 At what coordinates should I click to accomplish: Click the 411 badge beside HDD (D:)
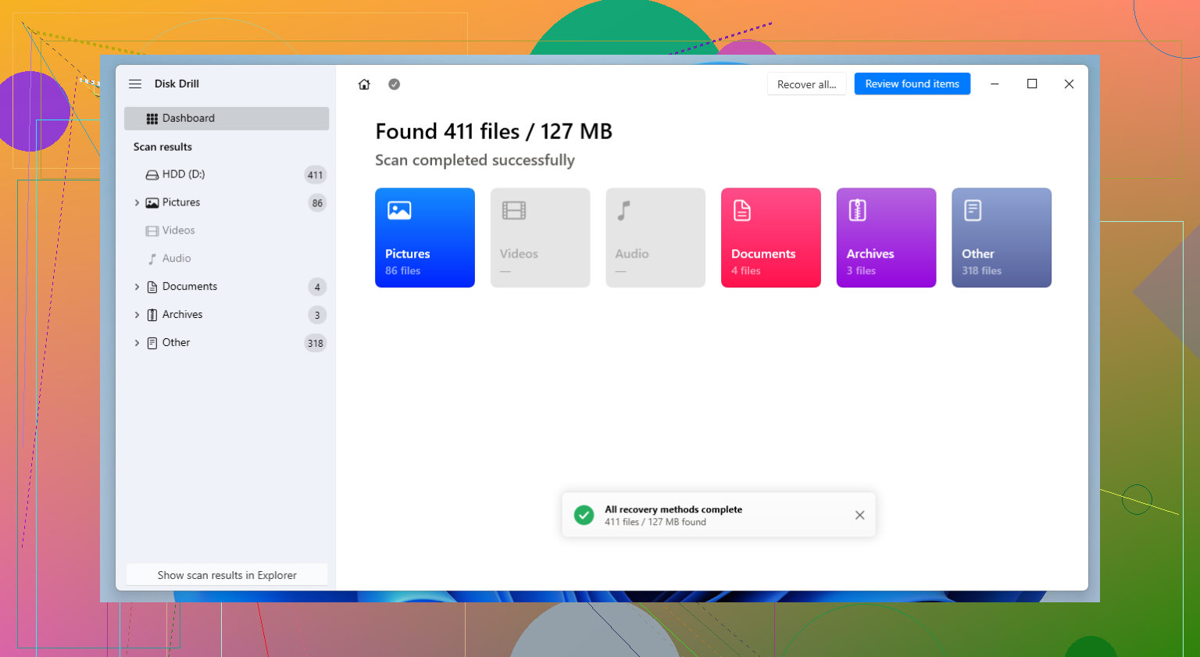coord(315,175)
